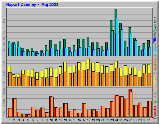Click the light orange transfer bar, day 10

(52, 107)
